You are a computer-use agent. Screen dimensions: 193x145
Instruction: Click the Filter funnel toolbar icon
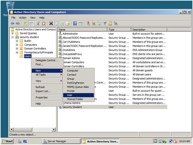104,23
